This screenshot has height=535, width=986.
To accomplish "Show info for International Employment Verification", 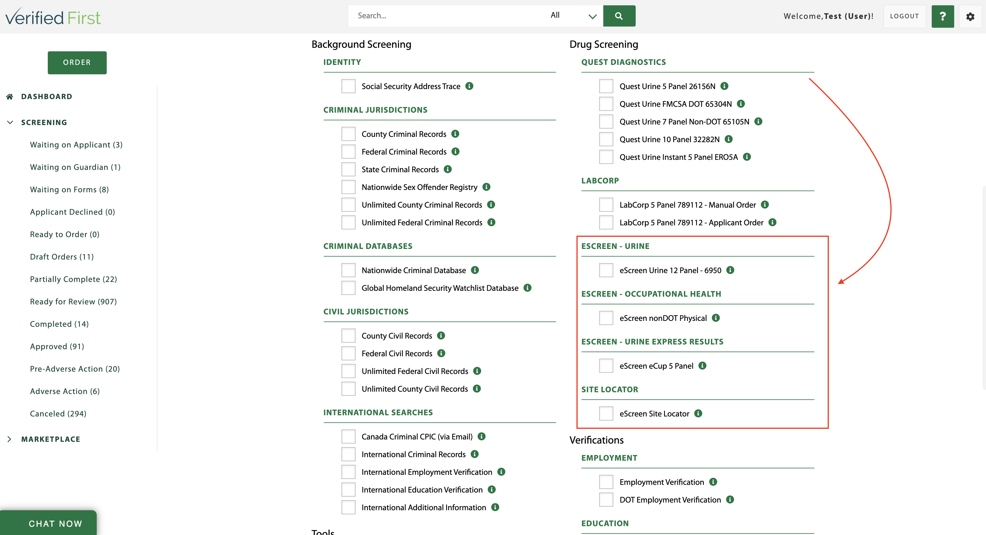I will [502, 472].
